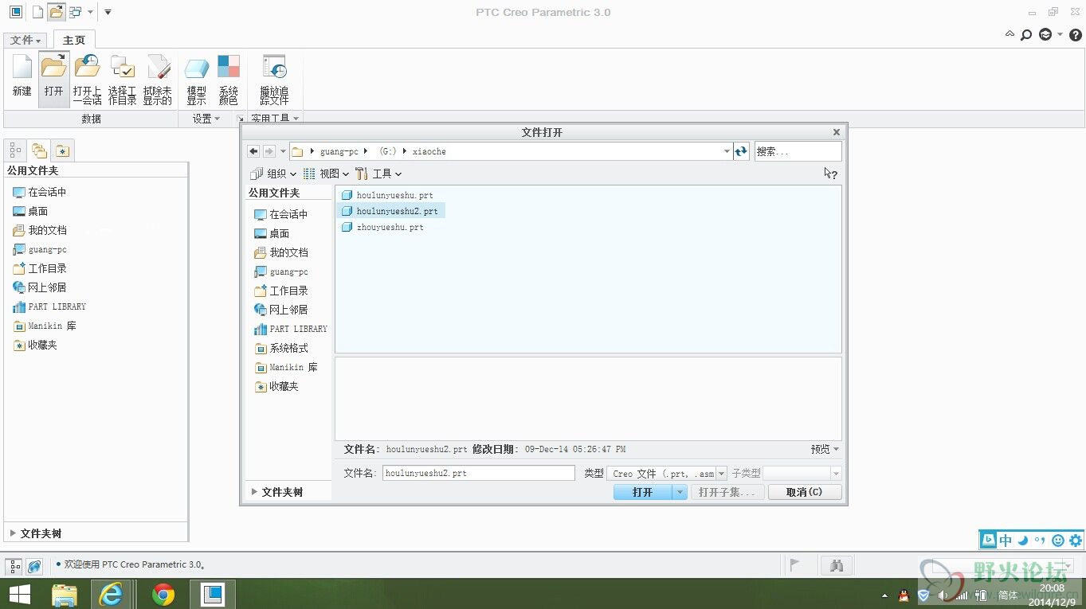
Task: Go back in the file open dialog
Action: 253,151
